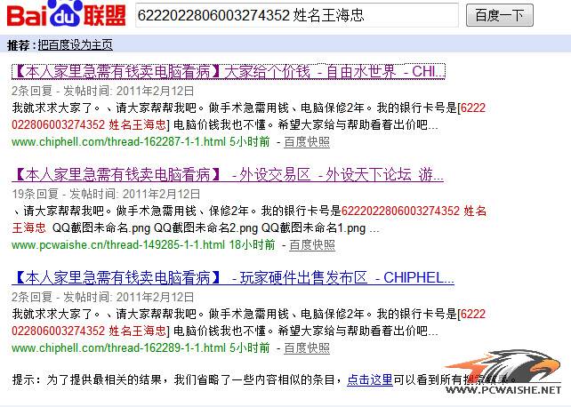571x407 pixels.
Task: Open the 把百度设为主页 link
Action: 75,45
